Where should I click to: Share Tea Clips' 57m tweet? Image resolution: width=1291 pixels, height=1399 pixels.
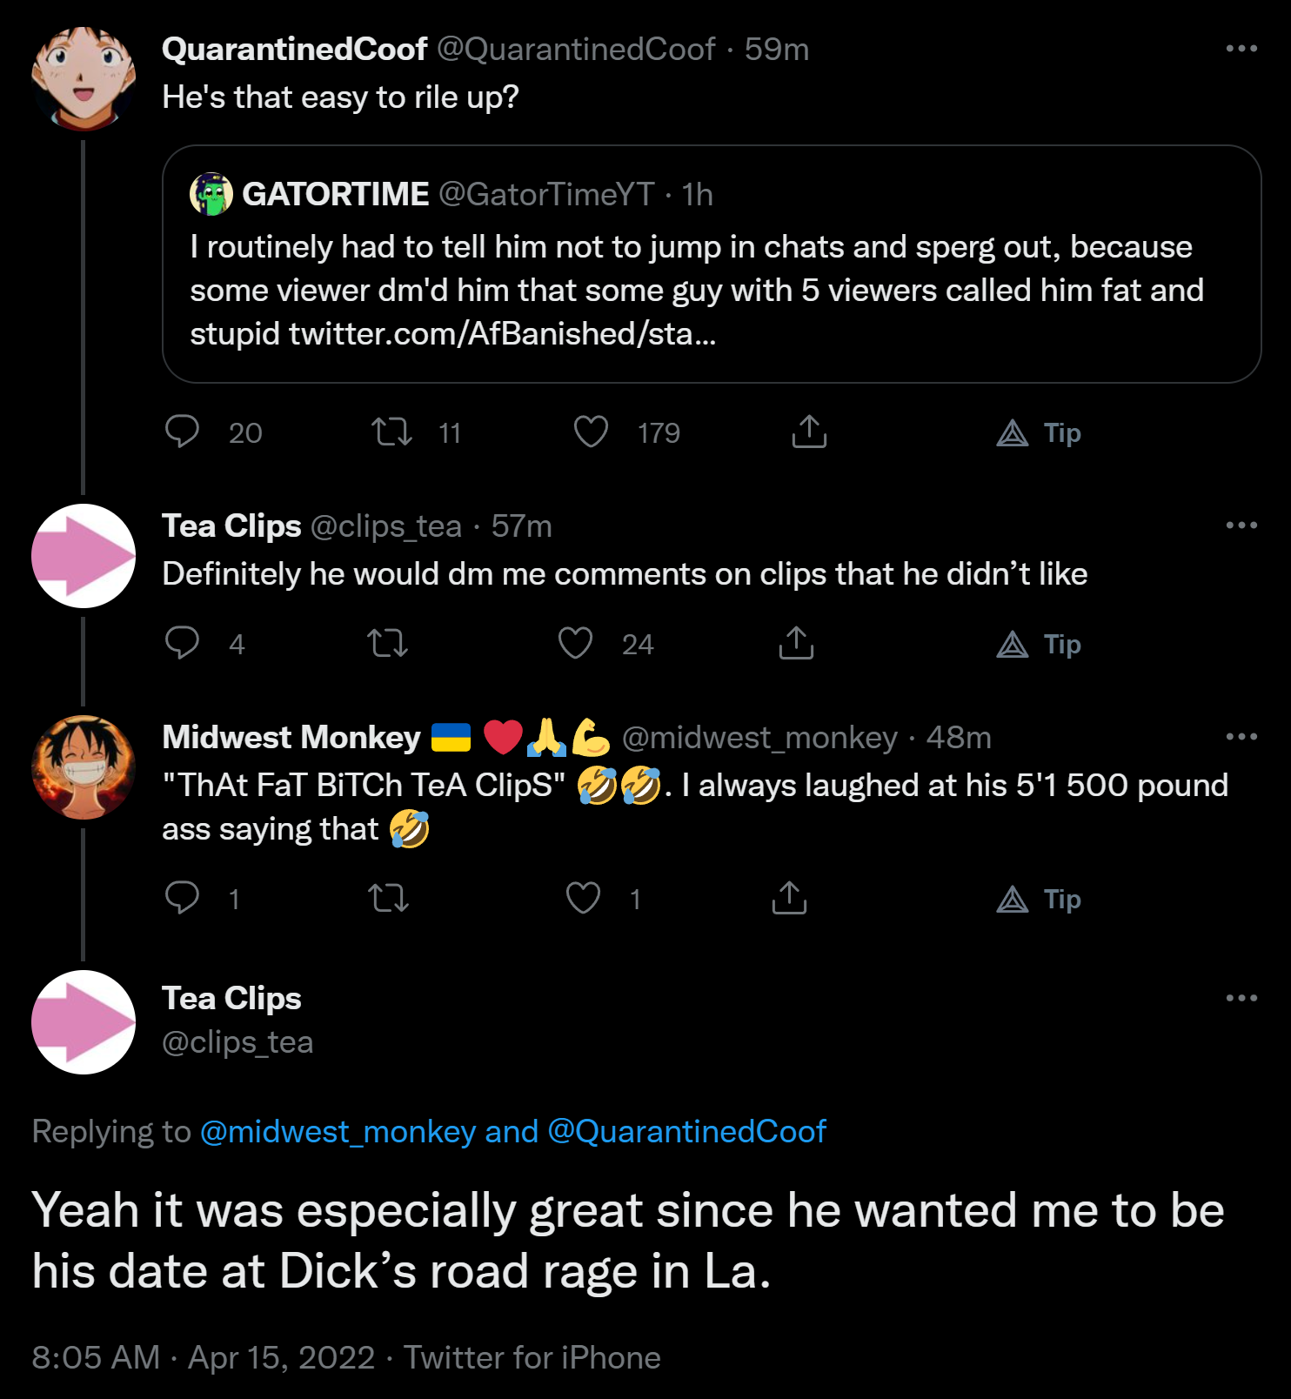pyautogui.click(x=796, y=643)
